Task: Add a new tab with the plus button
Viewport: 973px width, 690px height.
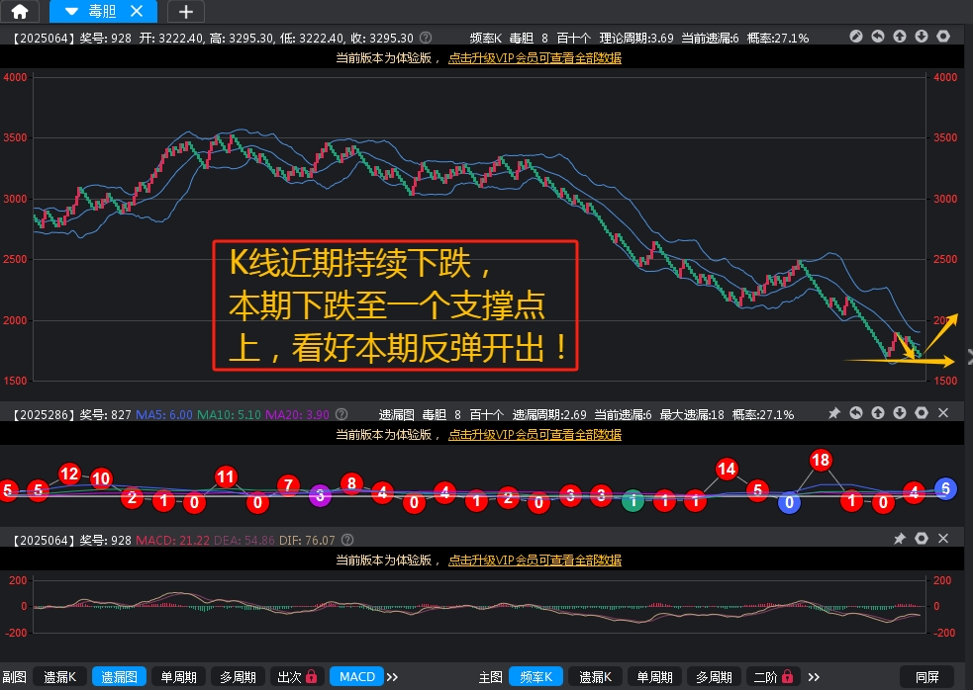Action: [185, 12]
